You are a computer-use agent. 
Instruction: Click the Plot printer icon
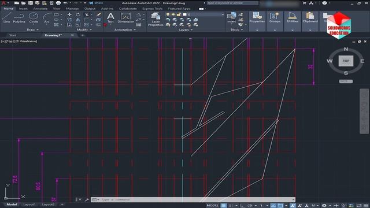tap(58, 3)
